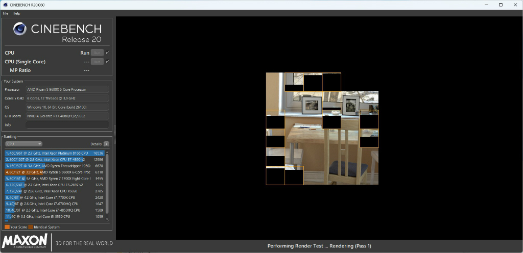Toggle the CPU test checkbox
523x253 pixels.
pos(107,53)
